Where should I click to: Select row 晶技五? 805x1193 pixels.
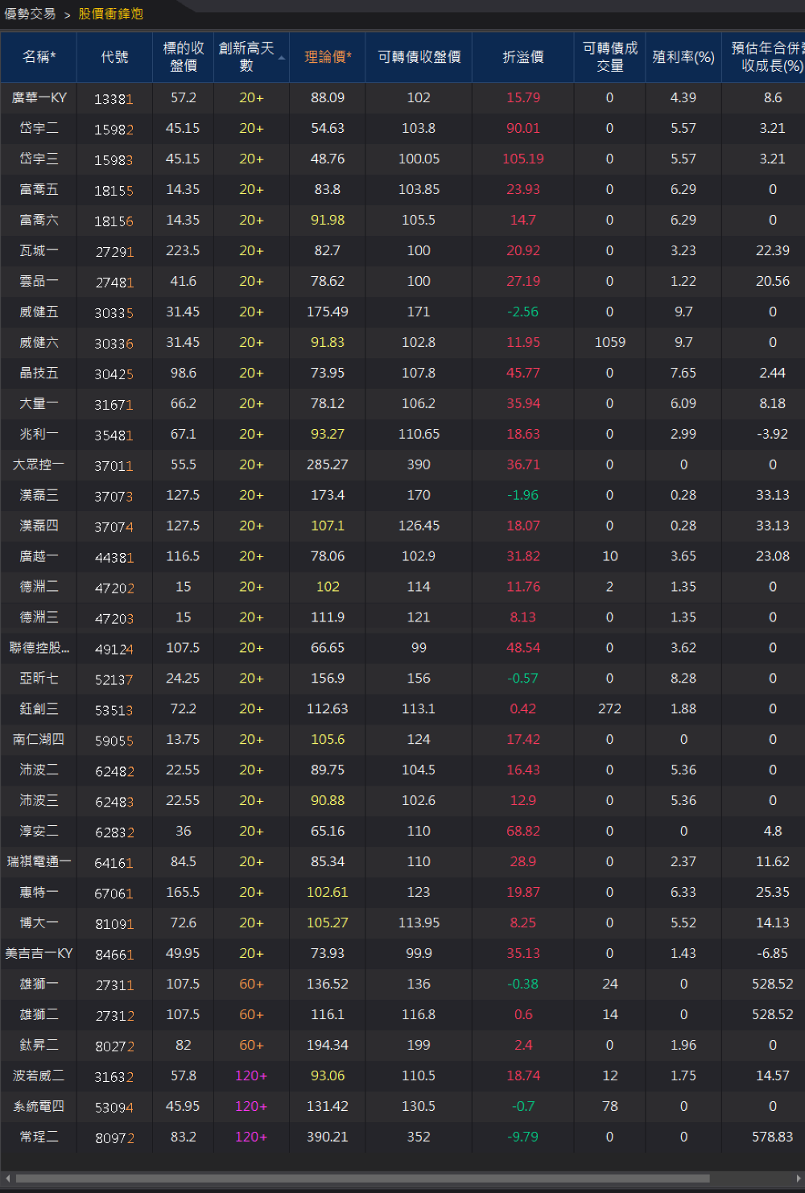pyautogui.click(x=402, y=373)
